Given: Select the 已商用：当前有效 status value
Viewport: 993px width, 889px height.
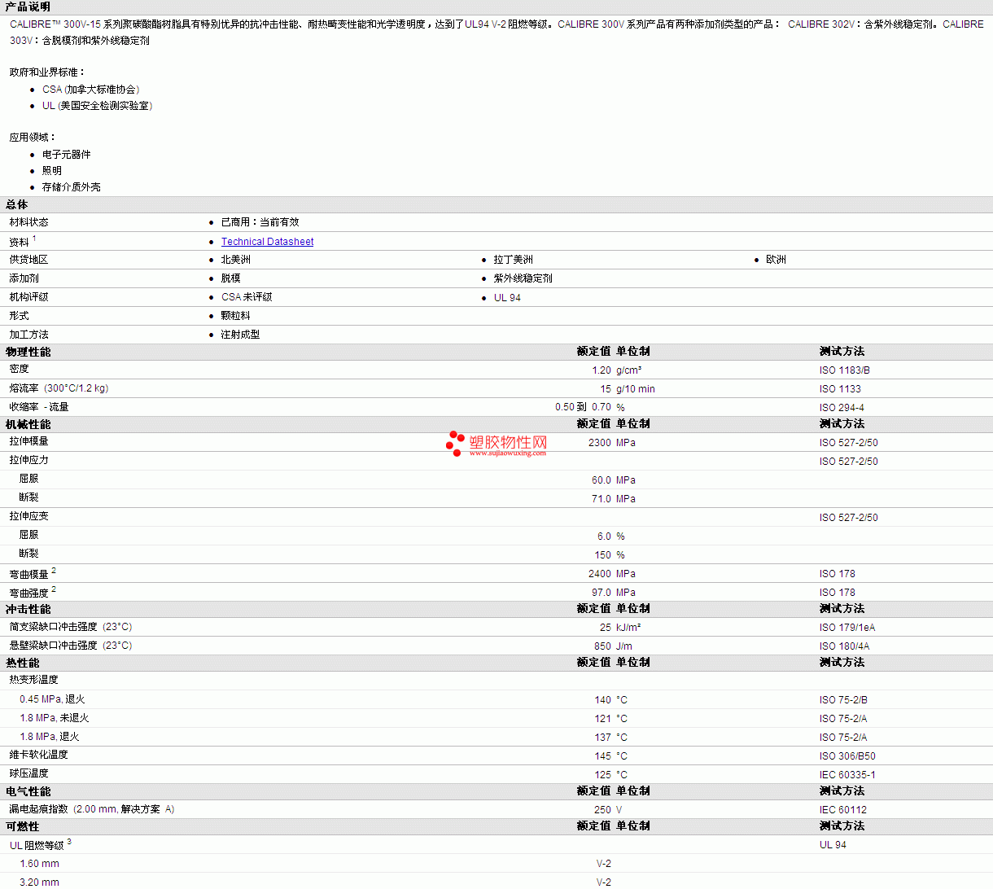Looking at the screenshot, I should click(x=260, y=222).
